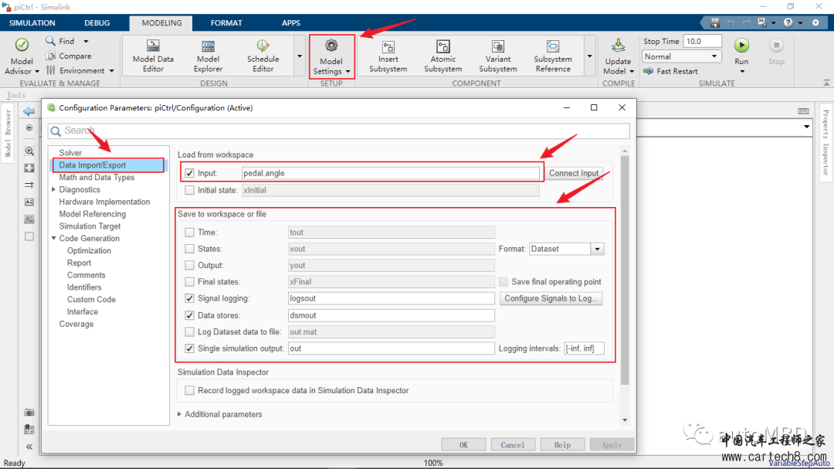Open Model Advisor dropdown arrow

37,71
